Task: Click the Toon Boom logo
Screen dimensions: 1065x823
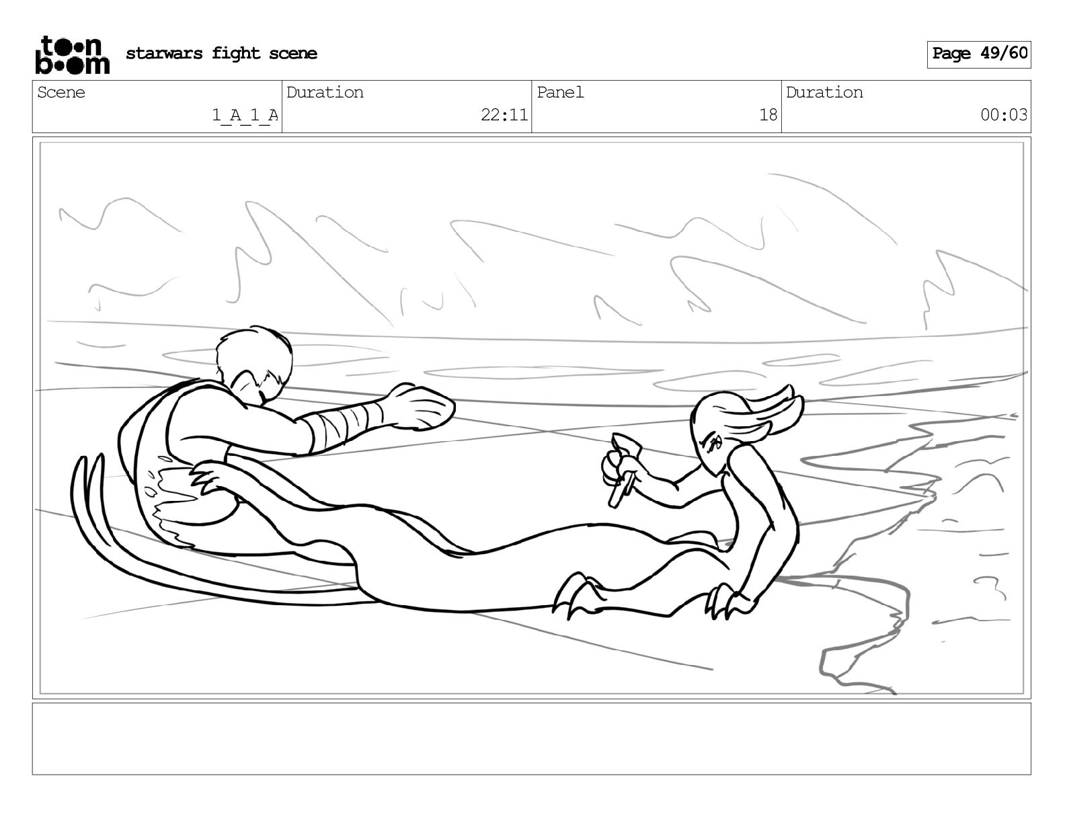Action: pyautogui.click(x=72, y=54)
